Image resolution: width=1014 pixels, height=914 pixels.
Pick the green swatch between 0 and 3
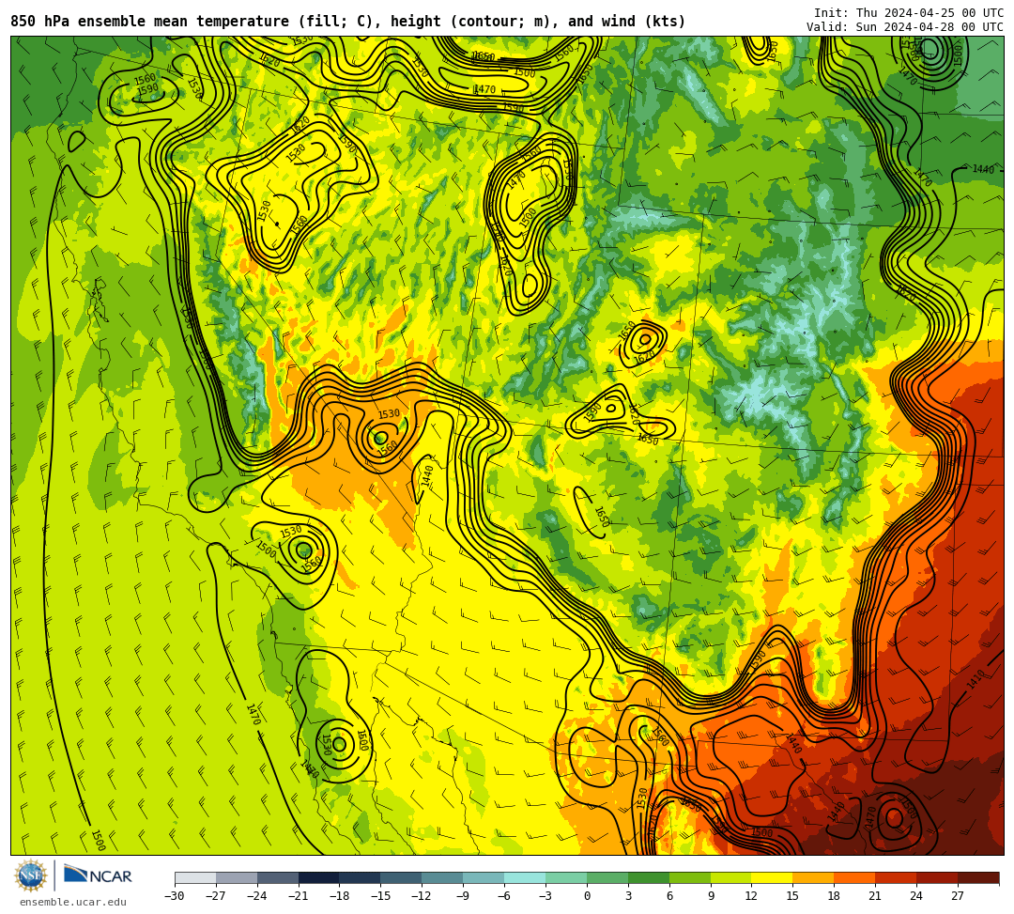(x=607, y=877)
